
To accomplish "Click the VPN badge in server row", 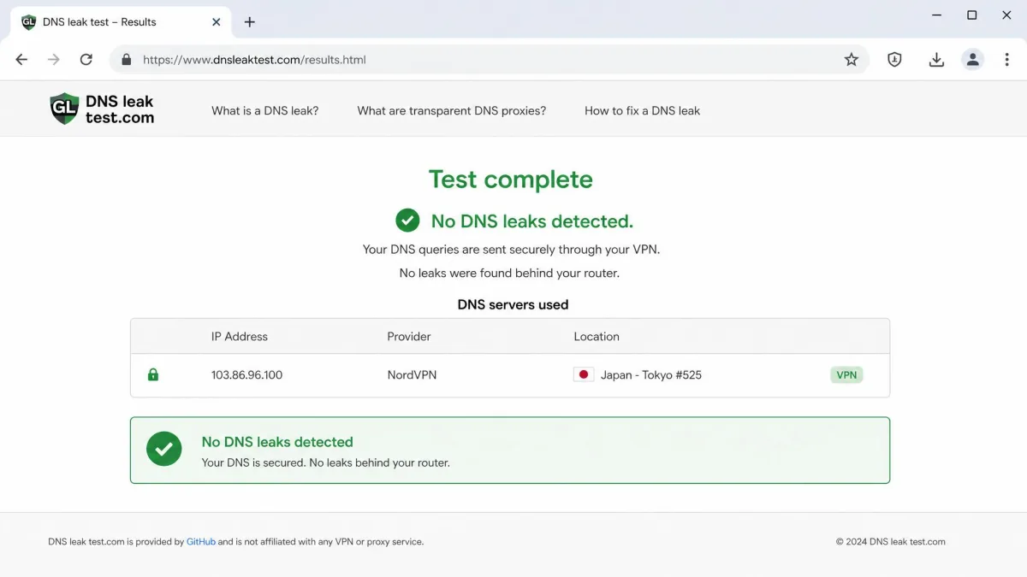I will 846,374.
